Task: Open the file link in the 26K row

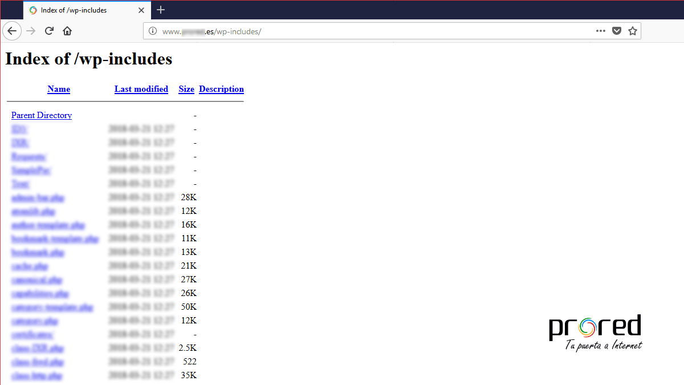Action: (x=40, y=293)
